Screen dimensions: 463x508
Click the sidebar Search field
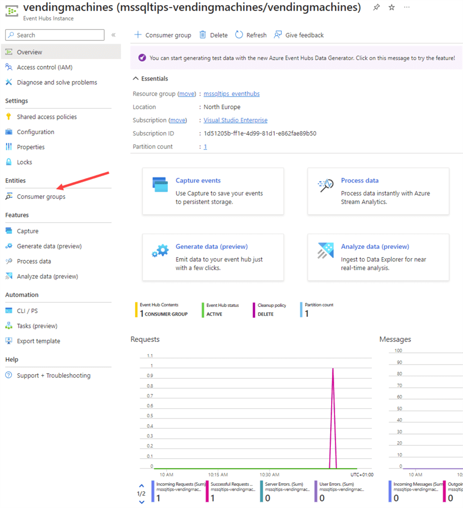55,35
